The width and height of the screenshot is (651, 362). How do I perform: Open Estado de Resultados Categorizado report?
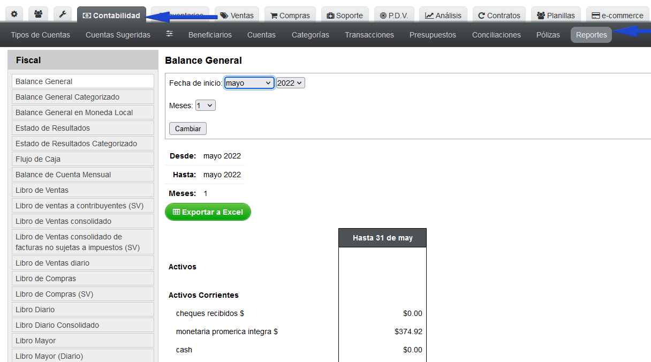[83, 144]
